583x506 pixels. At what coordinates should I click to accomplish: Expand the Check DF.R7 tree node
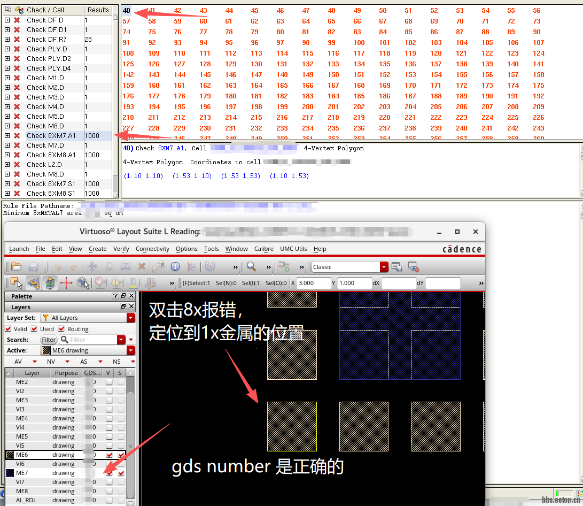[7, 39]
